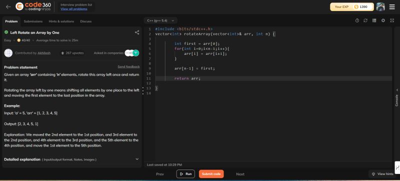Open the hamburger menu

[392, 7]
